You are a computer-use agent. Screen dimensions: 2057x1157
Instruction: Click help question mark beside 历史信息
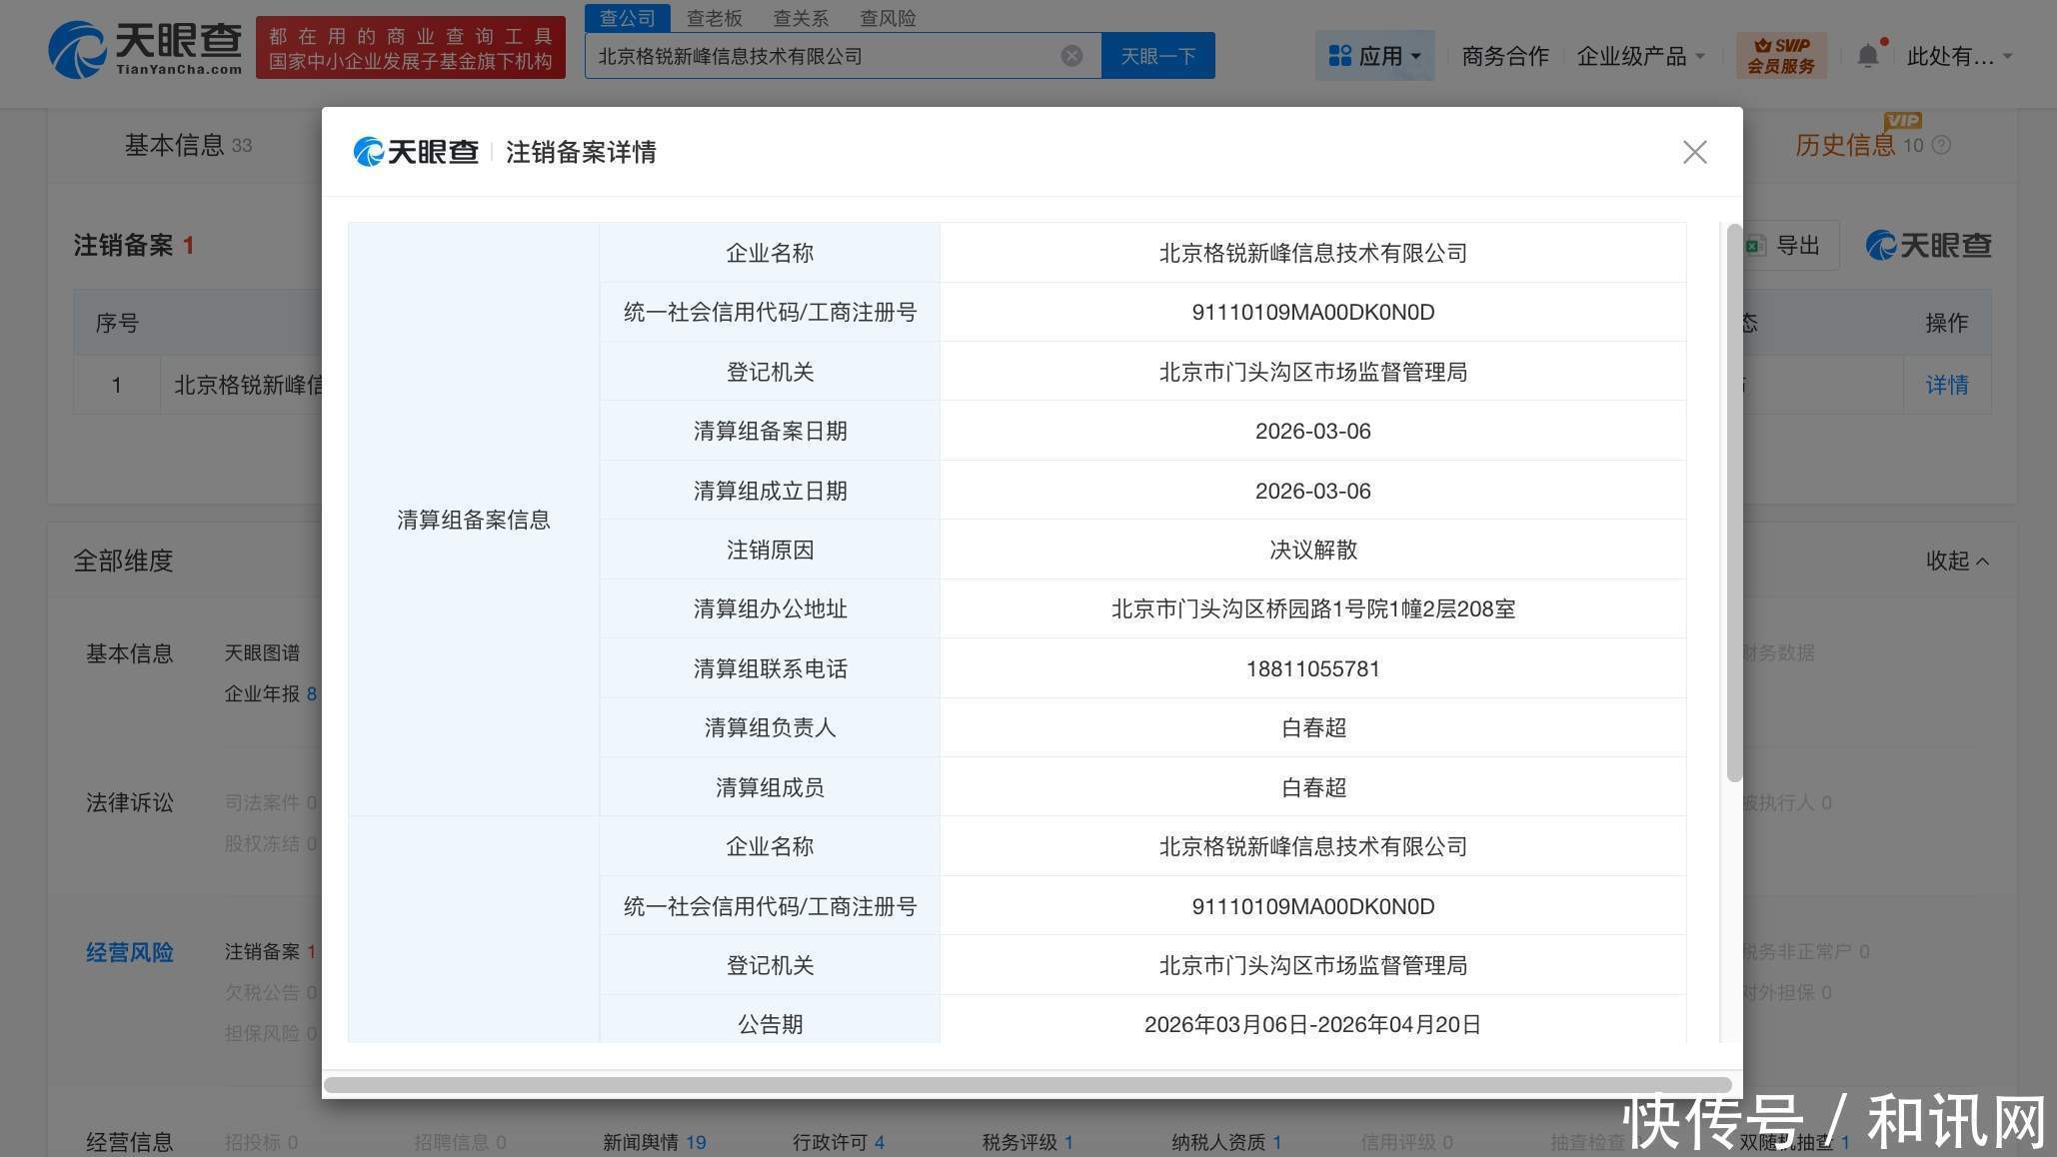pyautogui.click(x=1941, y=146)
